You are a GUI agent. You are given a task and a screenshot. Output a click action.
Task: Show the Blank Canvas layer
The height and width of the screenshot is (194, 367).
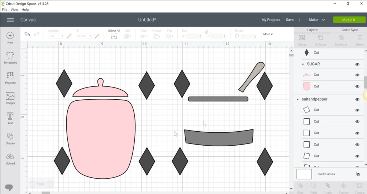point(358,174)
